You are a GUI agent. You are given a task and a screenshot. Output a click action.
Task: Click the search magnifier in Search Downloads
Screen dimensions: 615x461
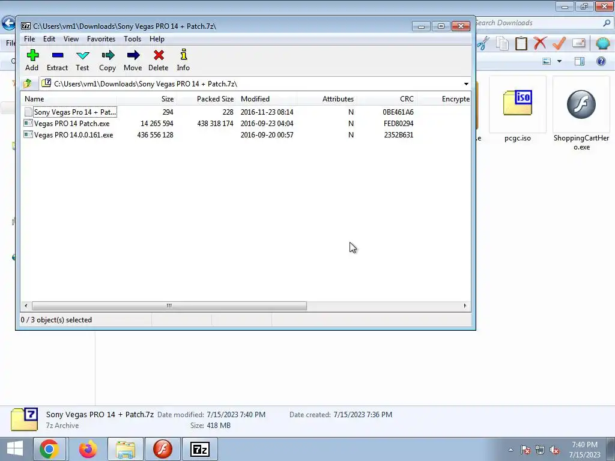607,23
